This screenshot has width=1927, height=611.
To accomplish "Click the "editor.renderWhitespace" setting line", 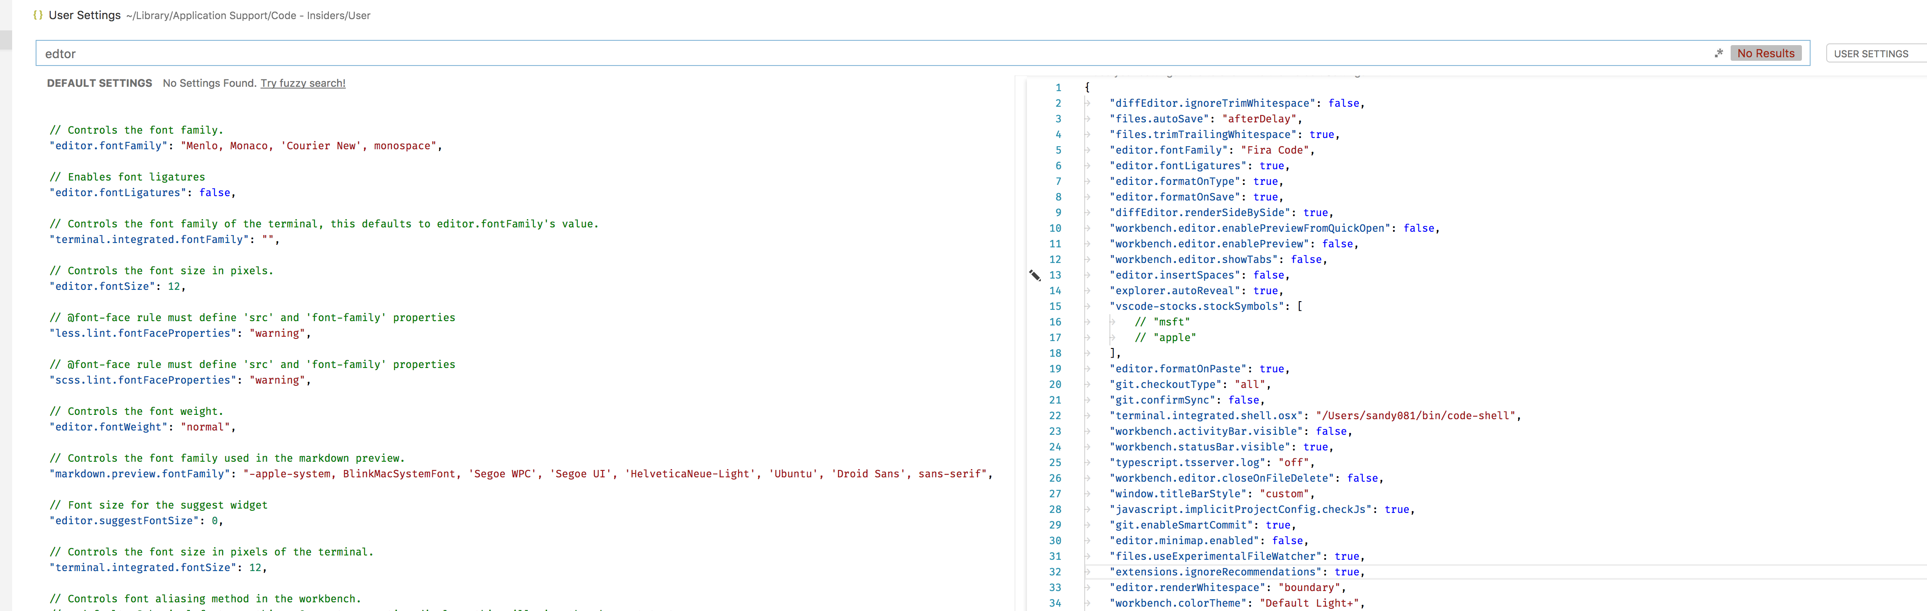I will point(1228,588).
